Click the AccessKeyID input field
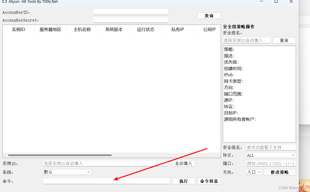 pos(131,11)
